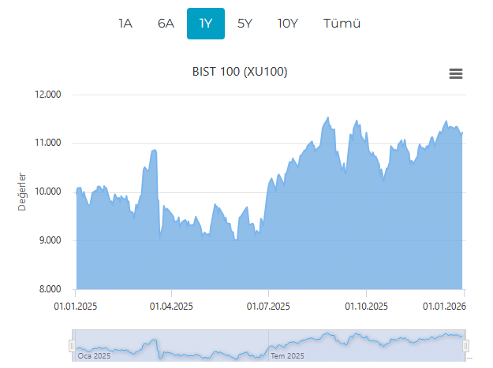Open the chart hamburger context menu
Image resolution: width=493 pixels, height=368 pixels.
click(x=455, y=73)
